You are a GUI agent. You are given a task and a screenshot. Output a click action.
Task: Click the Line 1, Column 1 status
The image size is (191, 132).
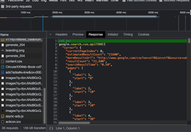coord(68,128)
